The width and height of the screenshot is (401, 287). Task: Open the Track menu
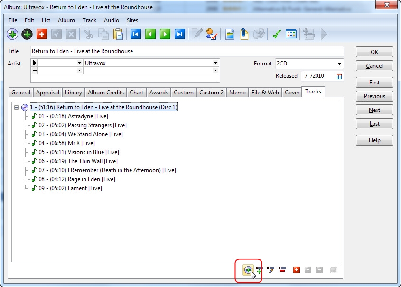[89, 20]
